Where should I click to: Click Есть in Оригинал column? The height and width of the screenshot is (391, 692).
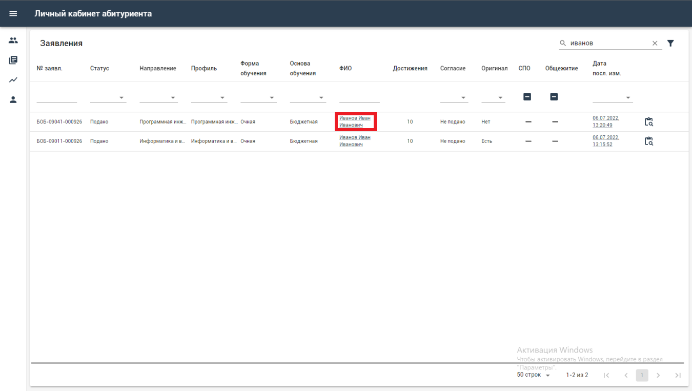coord(486,141)
